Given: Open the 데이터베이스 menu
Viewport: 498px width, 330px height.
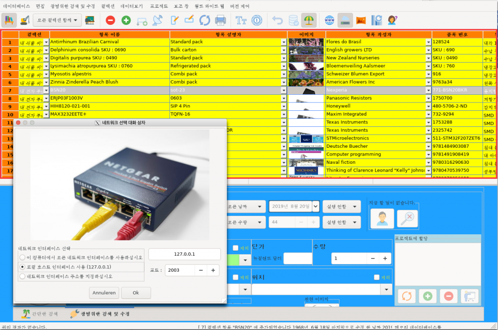Looking at the screenshot, I should click(17, 6).
